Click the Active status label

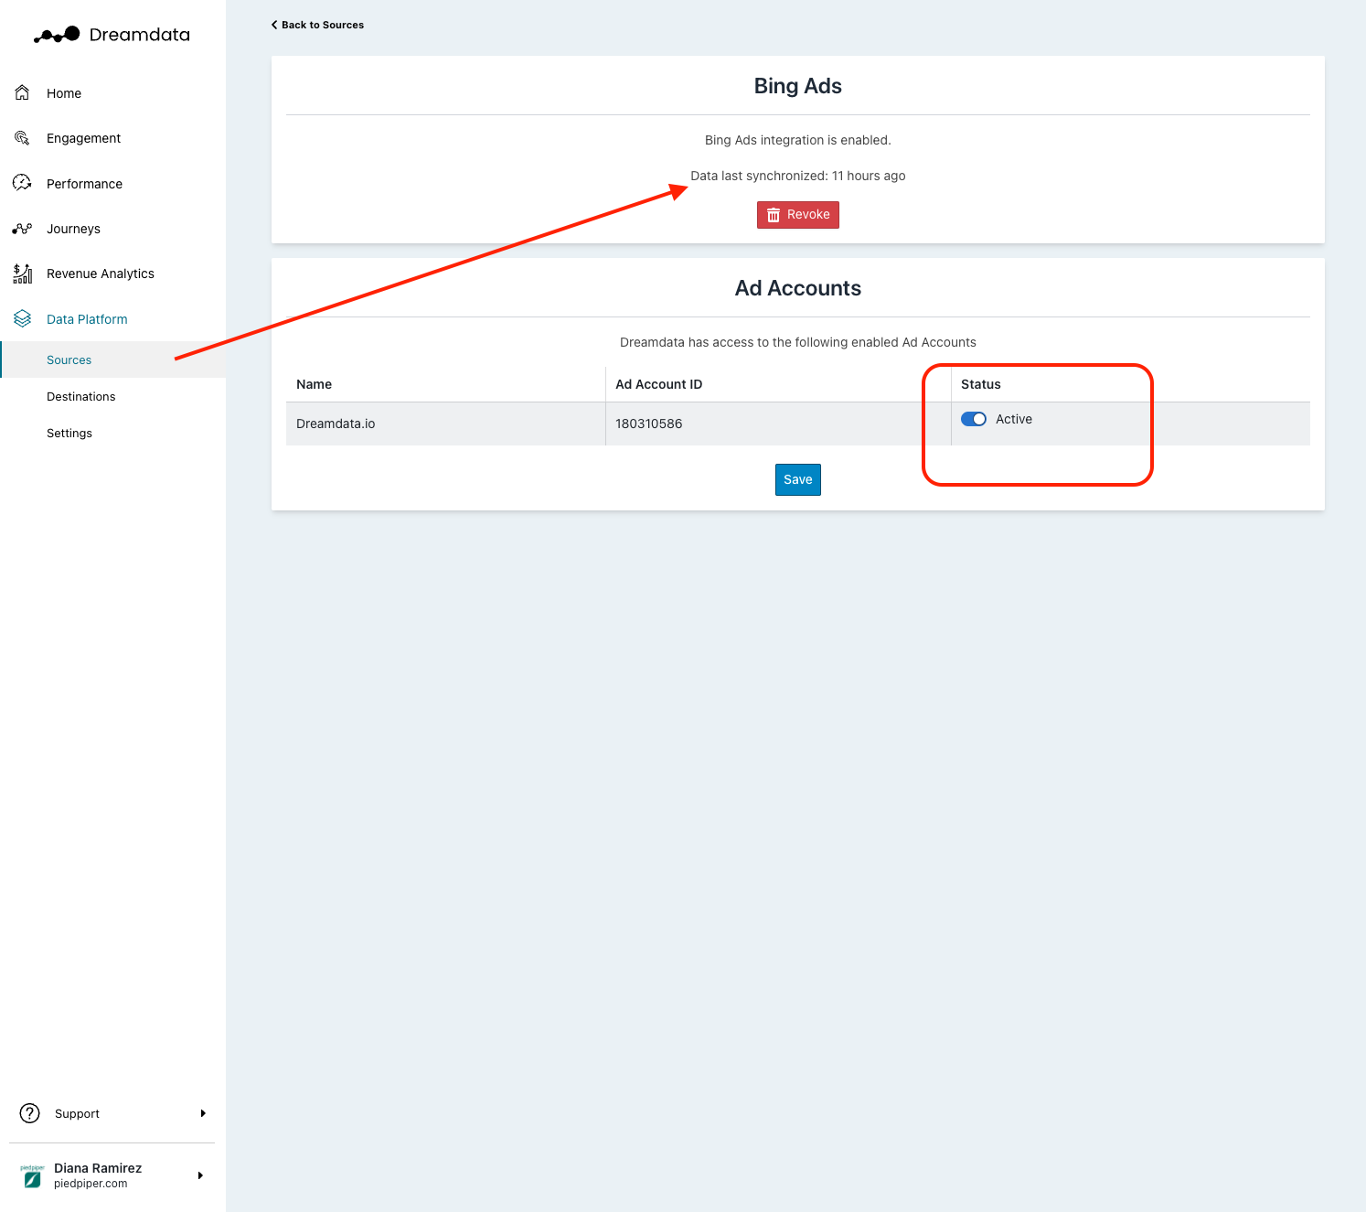[x=1014, y=419]
